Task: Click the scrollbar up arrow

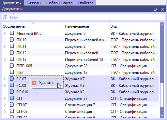Action: tap(162, 25)
